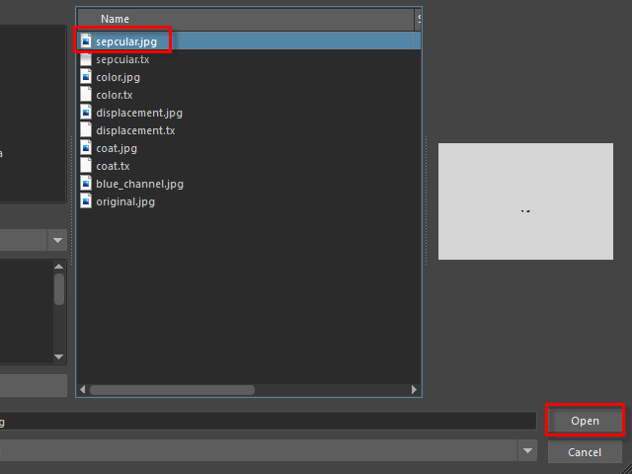632x474 pixels.
Task: Click the original.jpg file icon
Action: pos(86,201)
